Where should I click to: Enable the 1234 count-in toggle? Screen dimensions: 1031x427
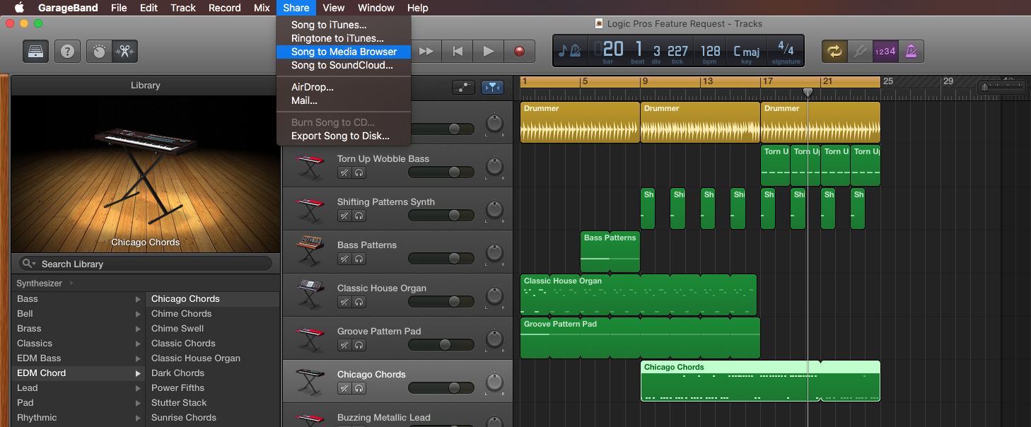(885, 51)
